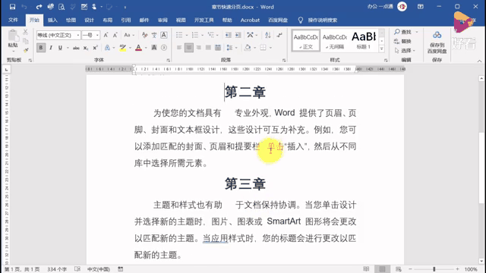Click the Distributed alignment icon
The image size is (486, 273).
point(218,48)
